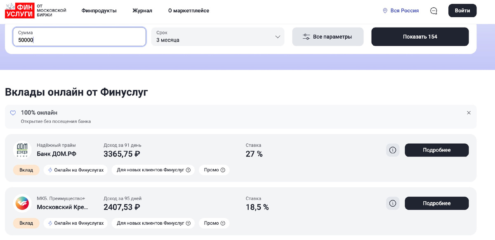Click Московский Кре... bank name

pos(63,207)
